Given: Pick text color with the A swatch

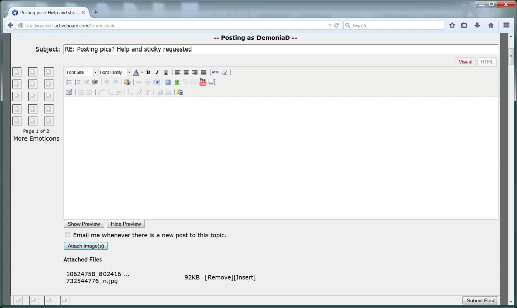Looking at the screenshot, I should pos(136,72).
